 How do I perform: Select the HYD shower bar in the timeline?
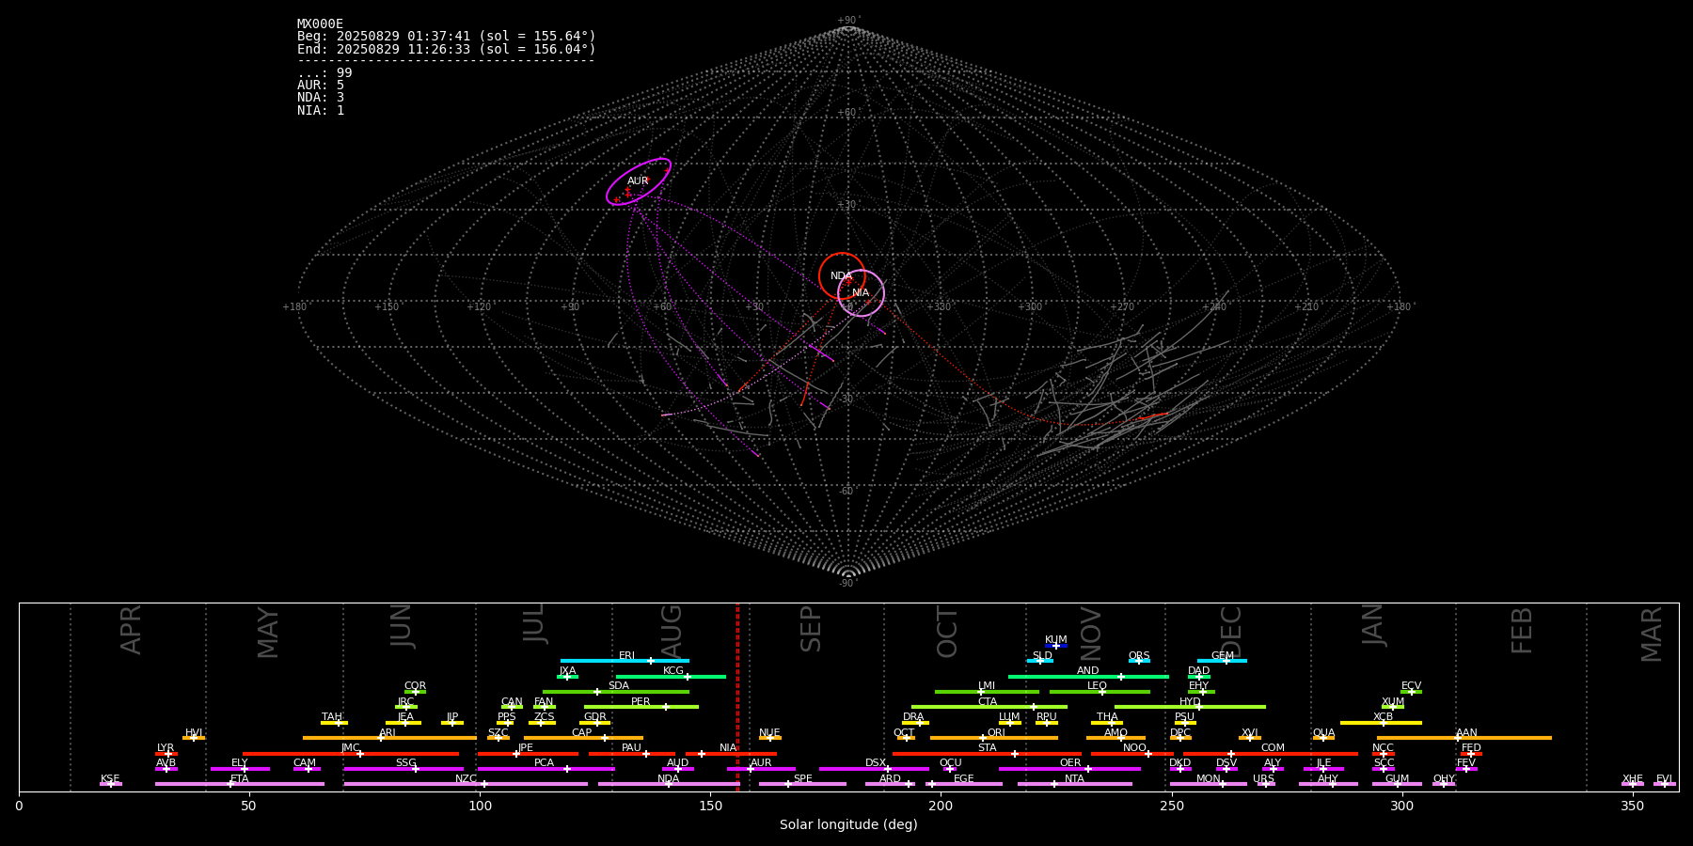(1190, 707)
